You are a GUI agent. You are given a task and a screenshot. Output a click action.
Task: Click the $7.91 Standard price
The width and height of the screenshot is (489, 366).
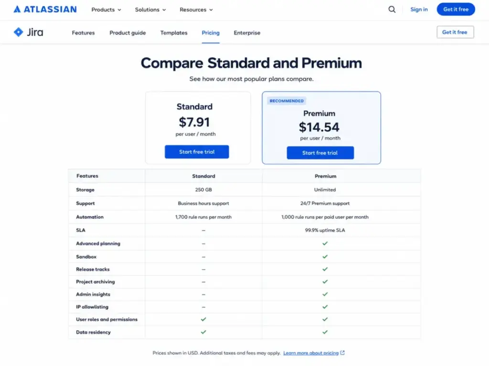[194, 122]
